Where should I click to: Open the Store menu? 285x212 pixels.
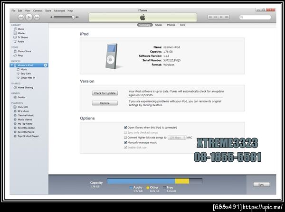(48, 11)
